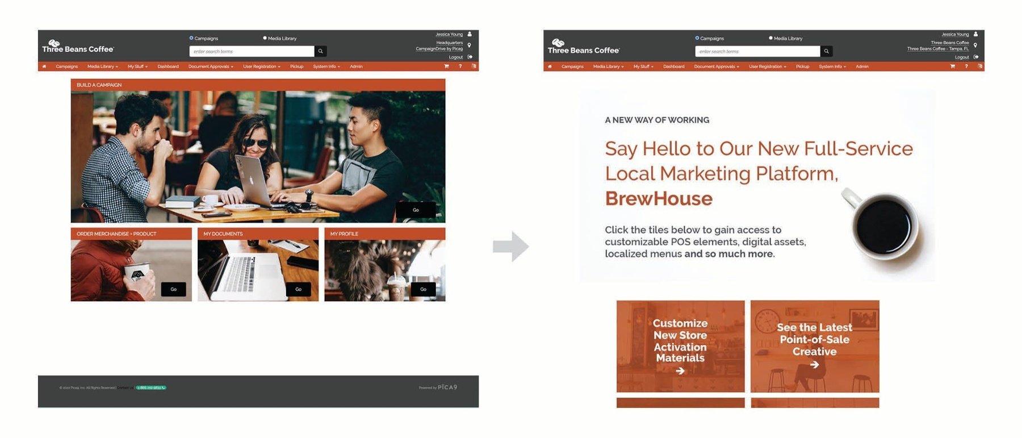1022x438 pixels.
Task: Click Jessica Young link in right screenshot
Action: [x=955, y=34]
